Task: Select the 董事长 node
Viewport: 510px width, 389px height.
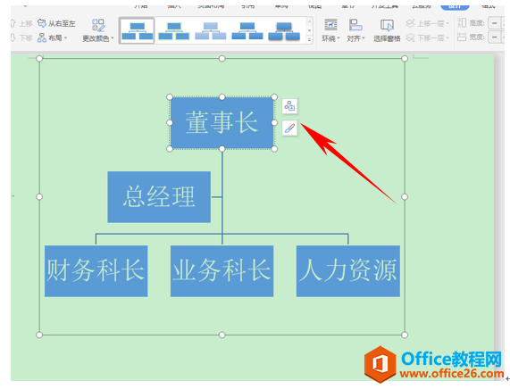Action: tap(222, 123)
